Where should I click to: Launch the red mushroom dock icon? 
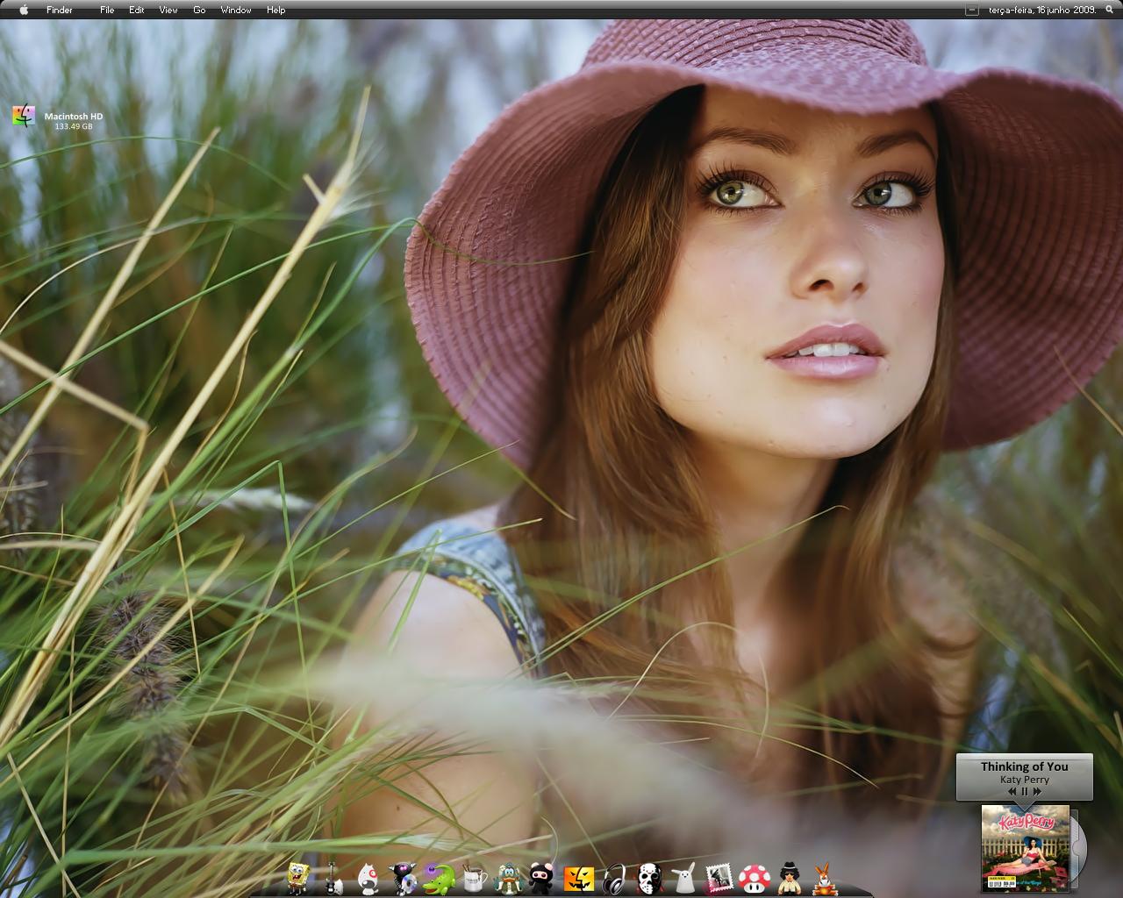755,878
